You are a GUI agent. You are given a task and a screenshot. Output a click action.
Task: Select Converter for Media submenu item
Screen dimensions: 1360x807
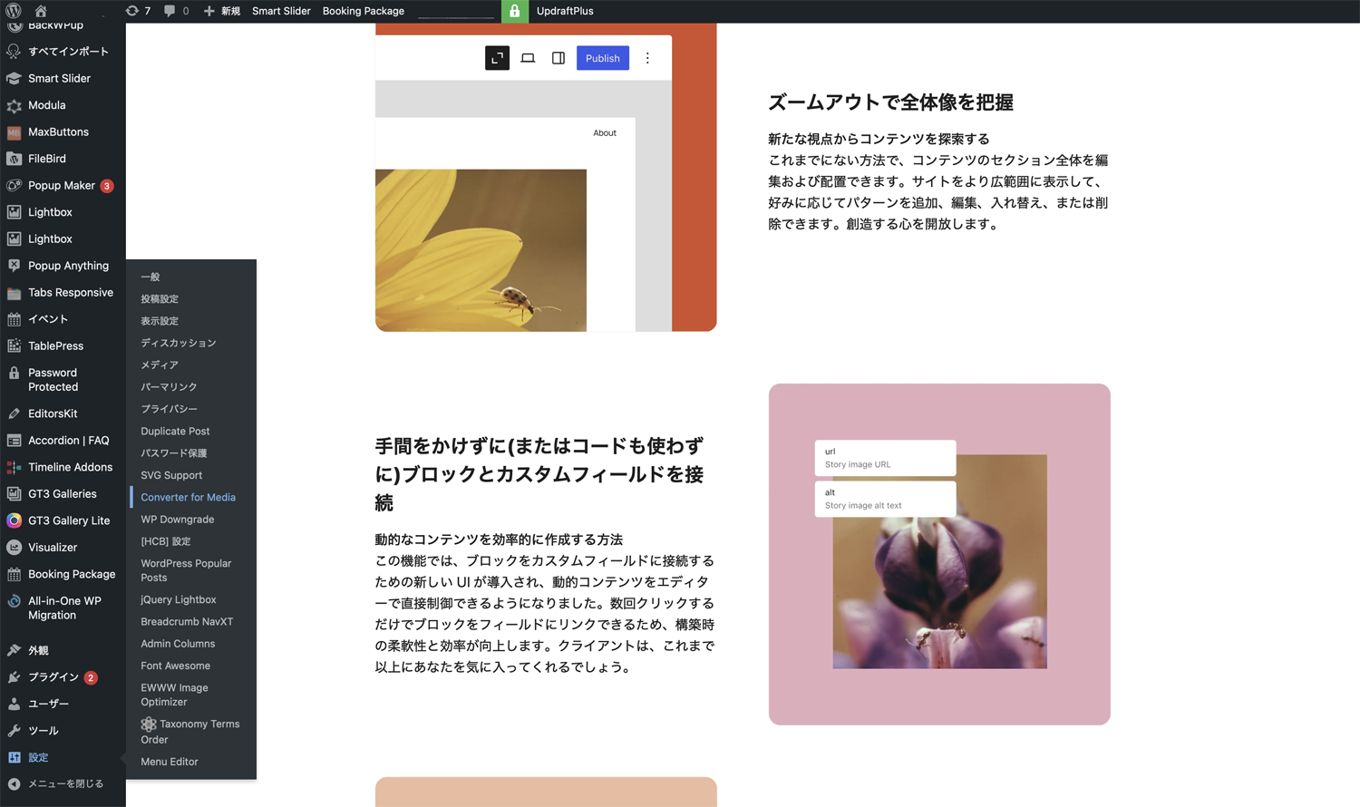[188, 497]
